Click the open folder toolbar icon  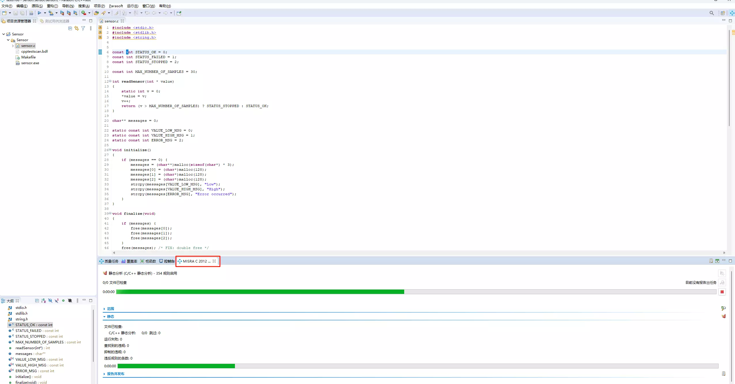96,13
